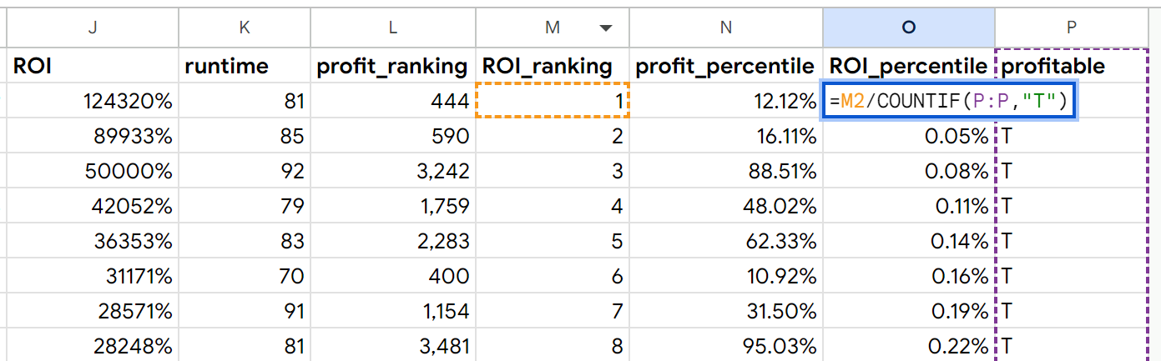Select ROI_percentile cell 0.16%

(x=909, y=276)
